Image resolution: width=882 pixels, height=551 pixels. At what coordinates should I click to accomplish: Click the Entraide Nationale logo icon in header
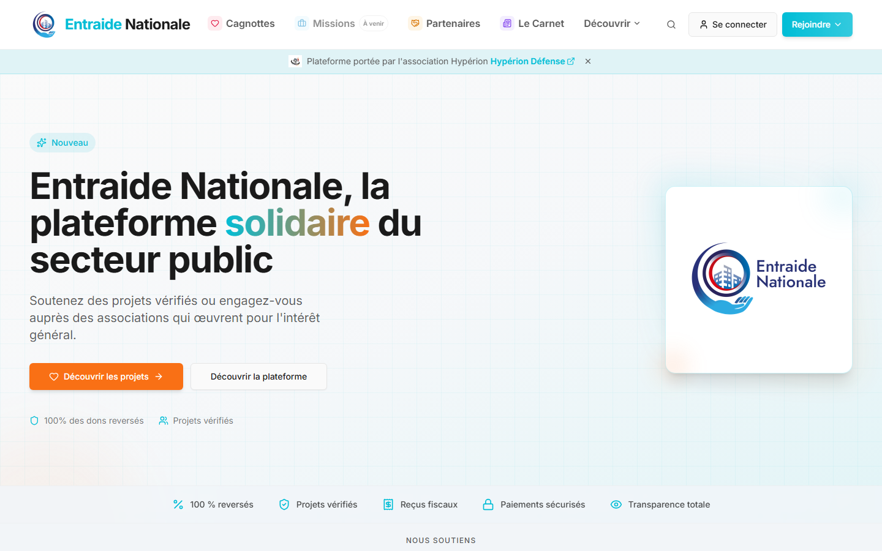[x=43, y=24]
